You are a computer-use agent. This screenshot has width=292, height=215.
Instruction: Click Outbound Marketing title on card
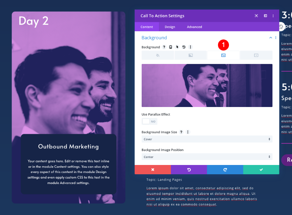pyautogui.click(x=68, y=146)
